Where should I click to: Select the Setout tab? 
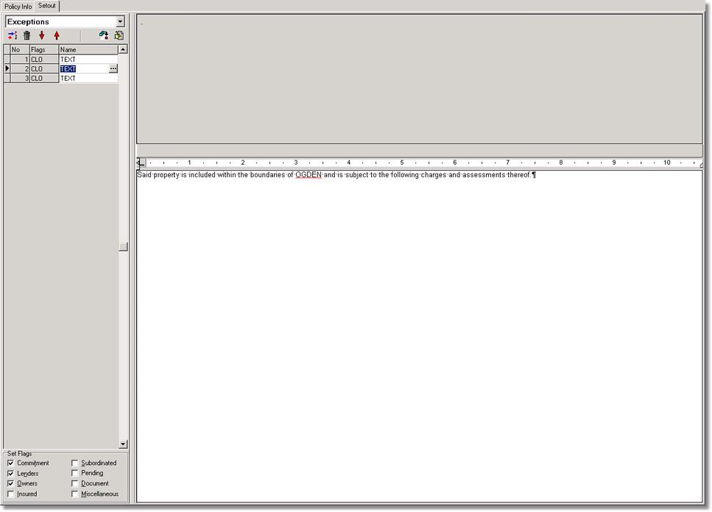46,6
